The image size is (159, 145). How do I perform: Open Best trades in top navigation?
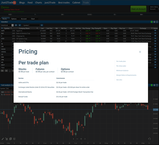click(64, 3)
